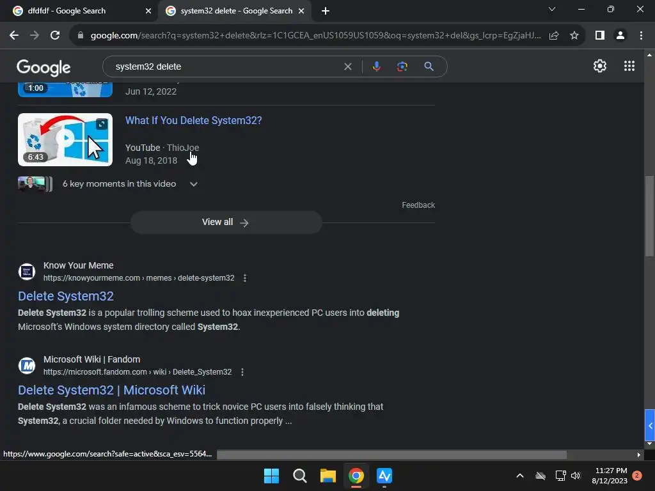Close the dfdfdf tab
Viewport: 655px width, 491px height.
click(148, 11)
